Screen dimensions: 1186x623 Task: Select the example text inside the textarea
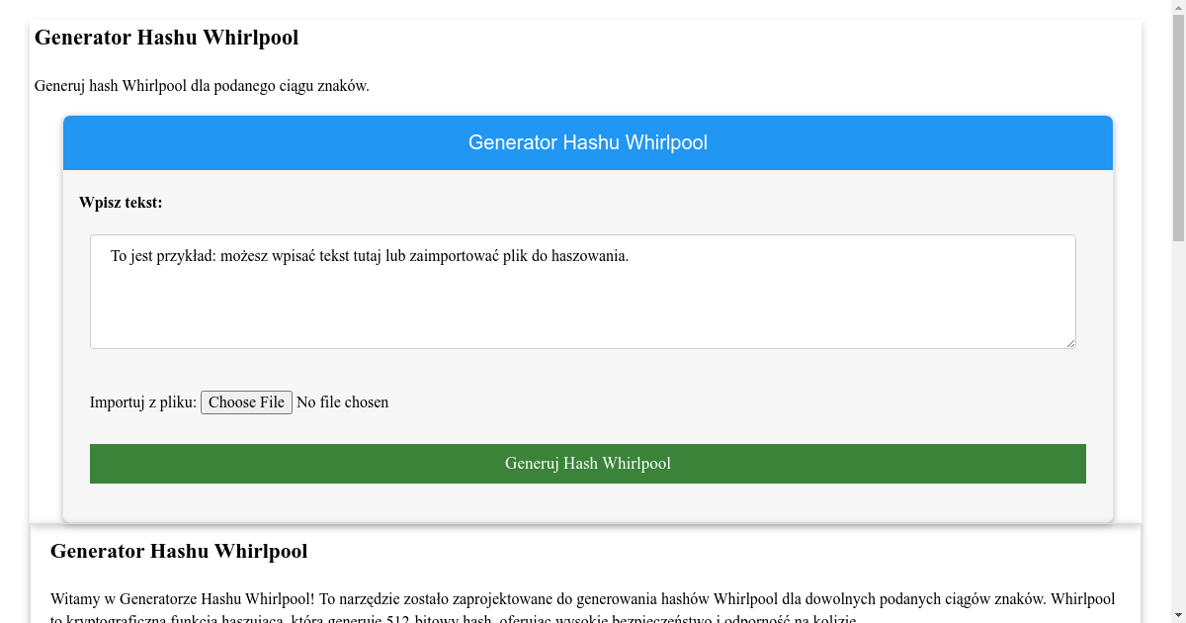(x=371, y=254)
